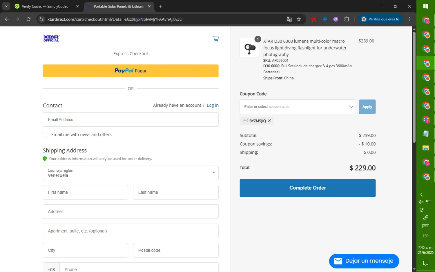Open Chrome three-dot menu

[410, 19]
